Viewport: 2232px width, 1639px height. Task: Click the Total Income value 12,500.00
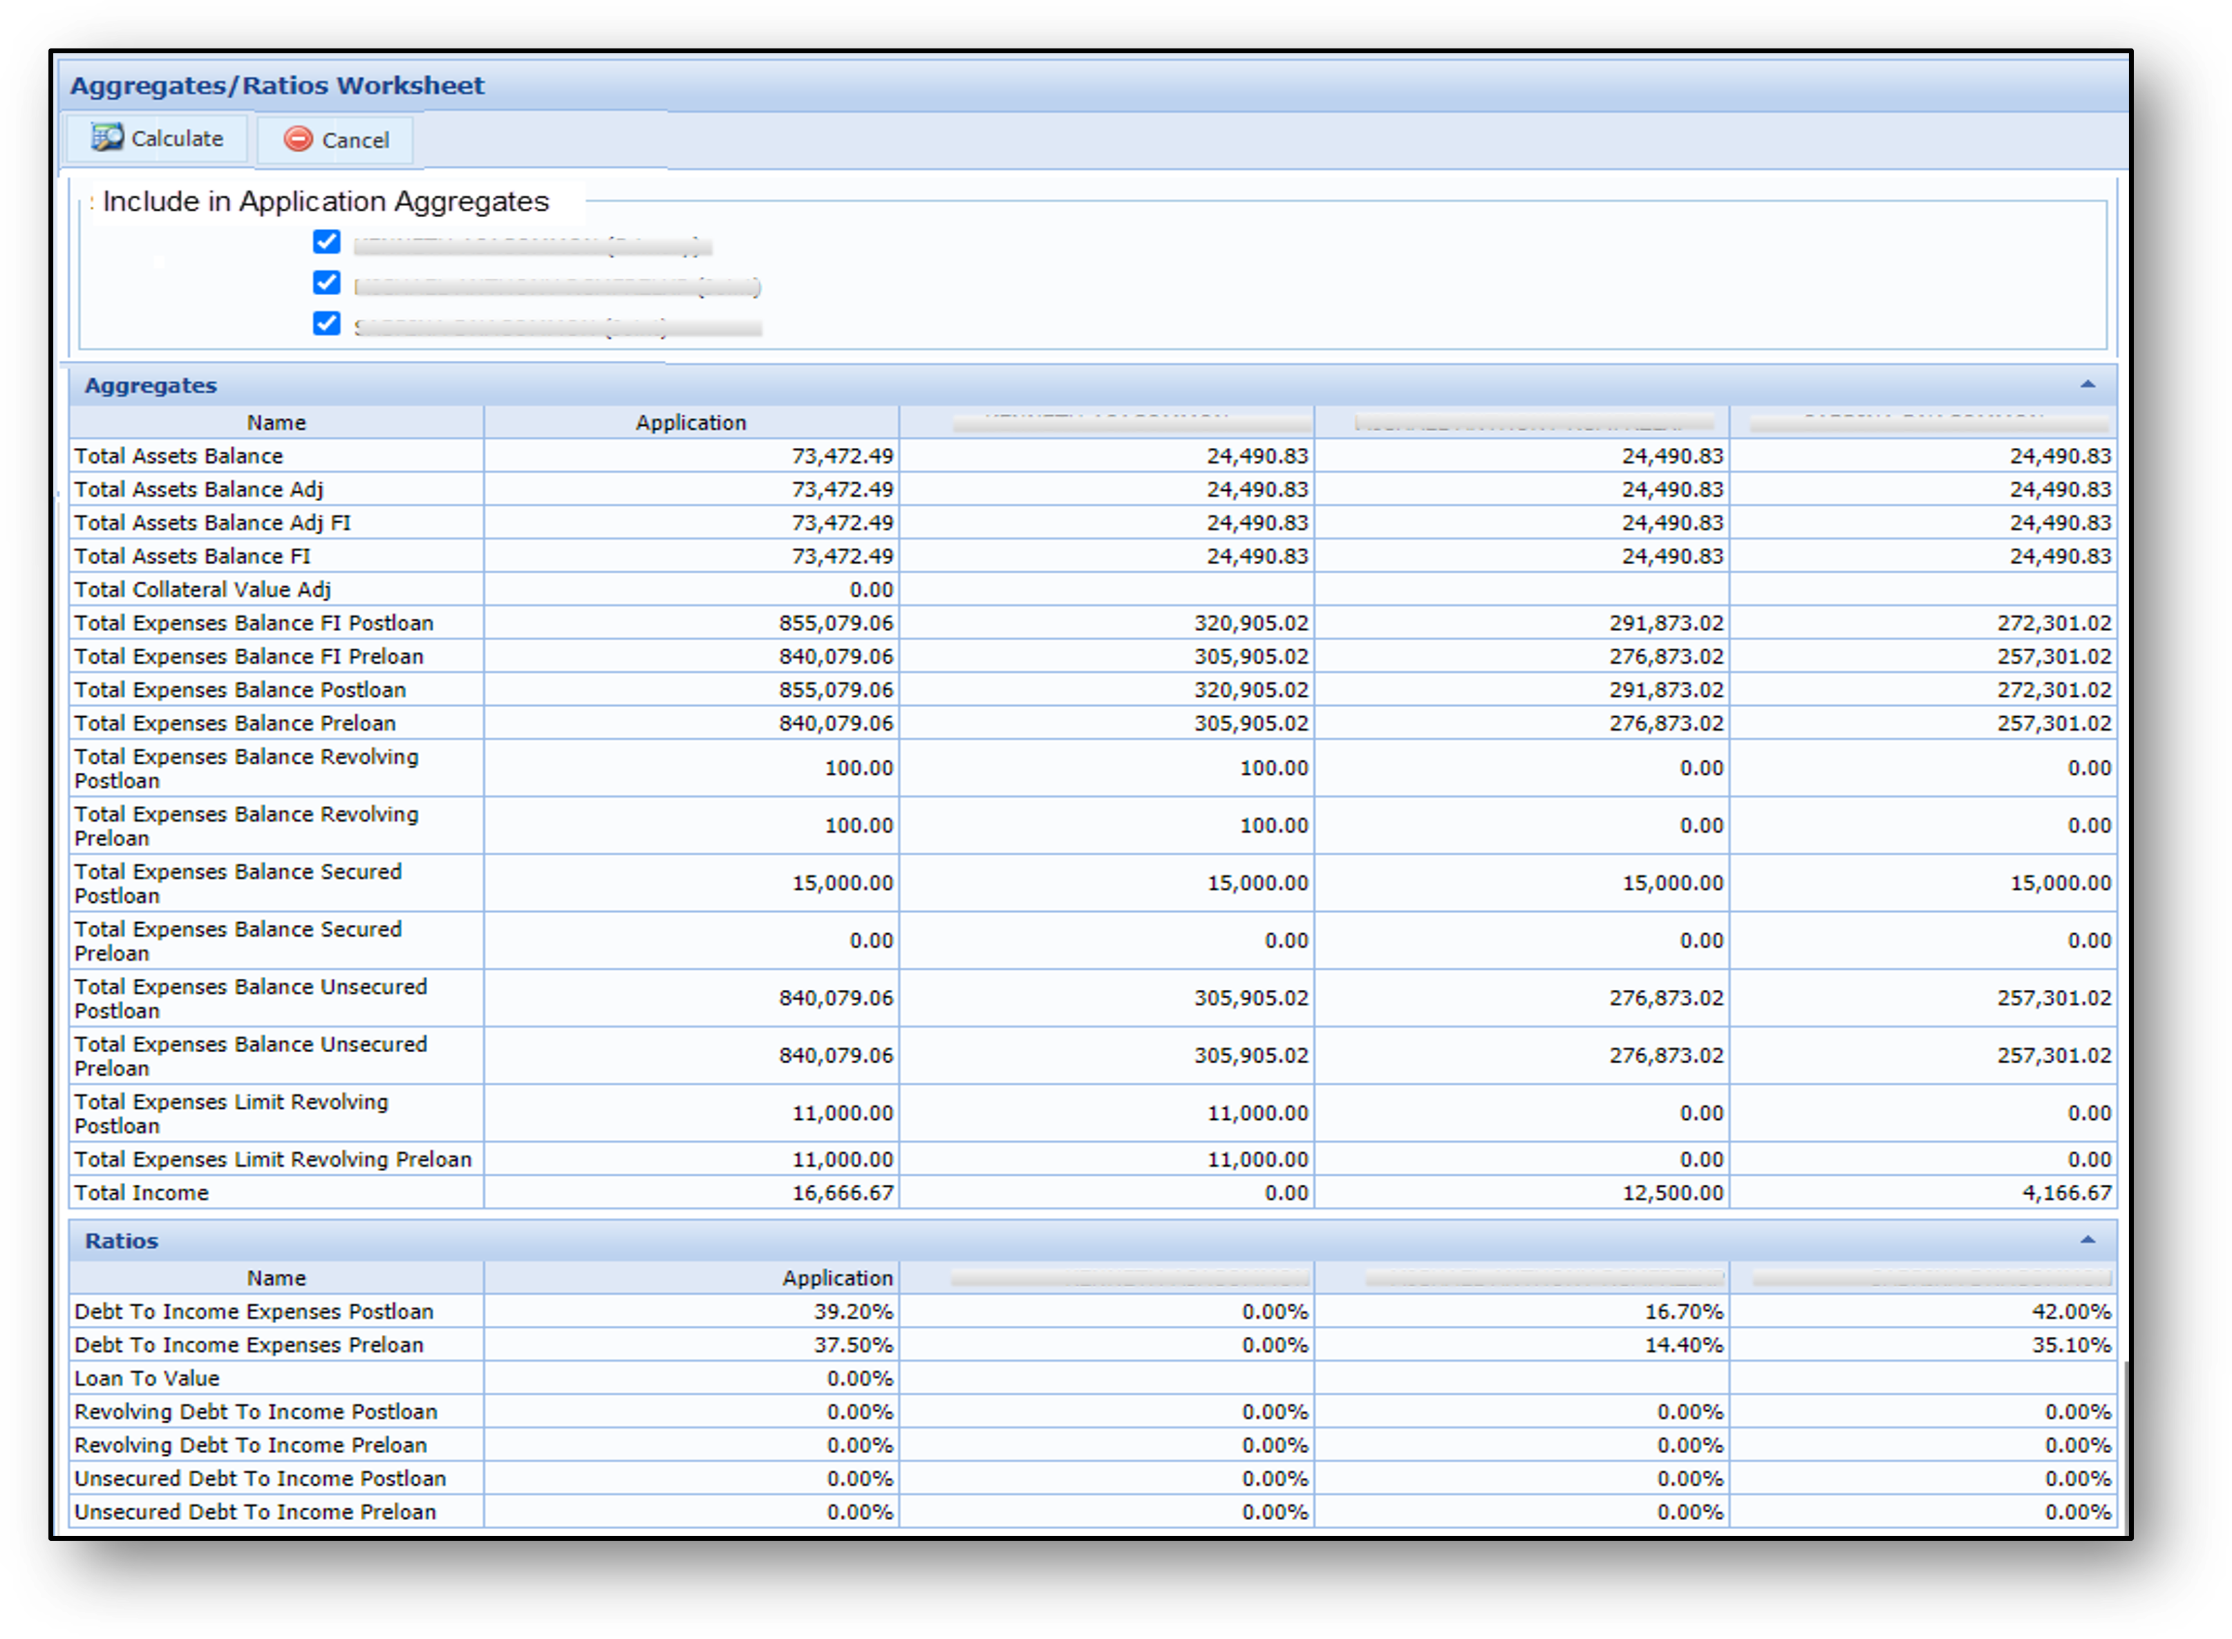click(1673, 1192)
